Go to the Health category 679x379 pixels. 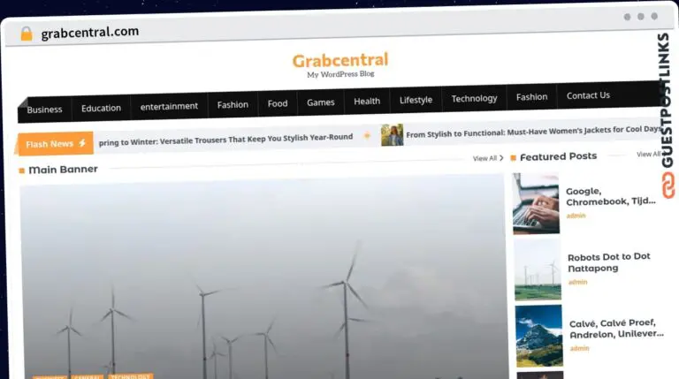click(x=367, y=102)
